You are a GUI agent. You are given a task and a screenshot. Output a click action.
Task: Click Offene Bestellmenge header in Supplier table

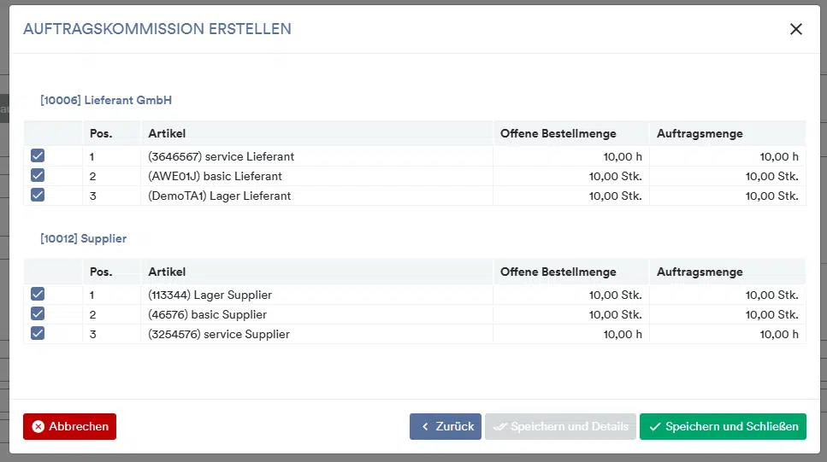click(x=558, y=272)
